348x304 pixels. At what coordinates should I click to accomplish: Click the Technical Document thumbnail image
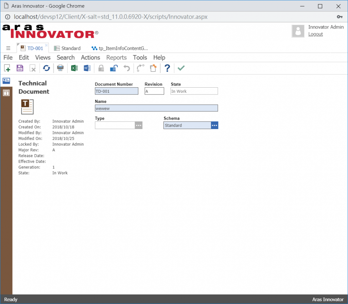click(27, 107)
